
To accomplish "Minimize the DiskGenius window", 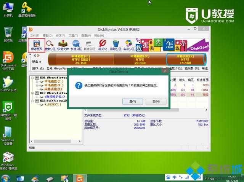I will (189, 29).
